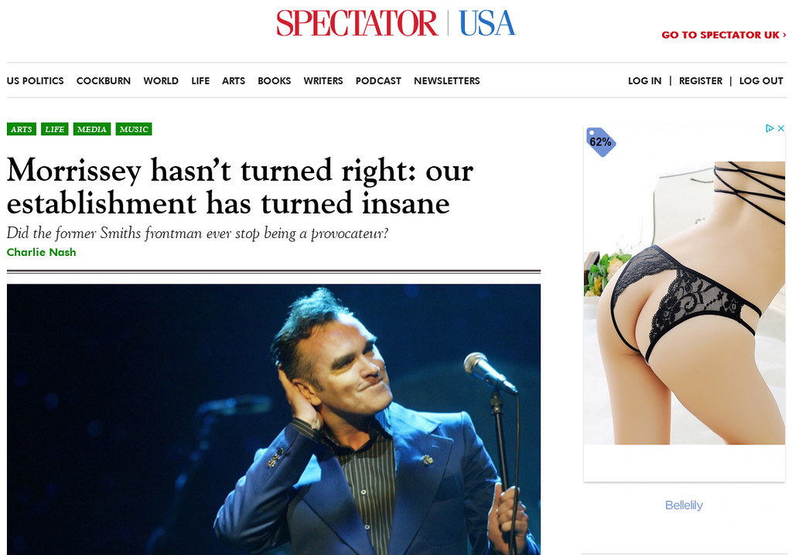The width and height of the screenshot is (792, 555).
Task: Open the Life menu item
Action: [200, 81]
